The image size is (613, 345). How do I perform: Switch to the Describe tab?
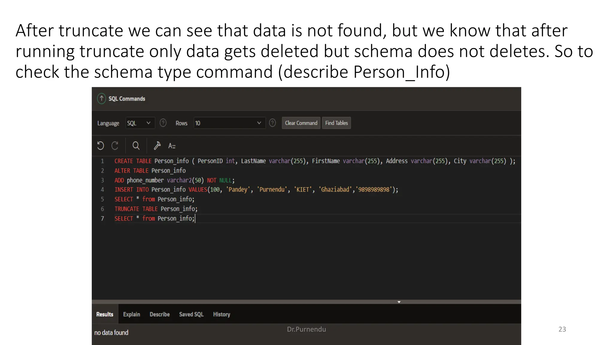click(x=160, y=314)
